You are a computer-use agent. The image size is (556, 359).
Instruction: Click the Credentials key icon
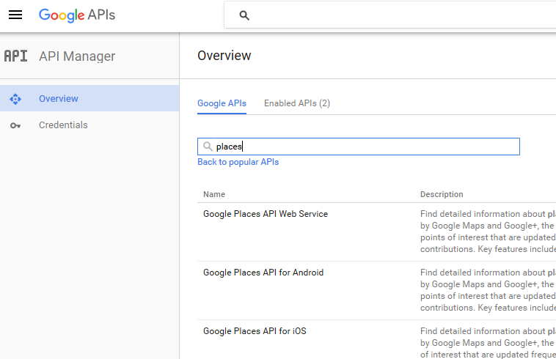point(15,125)
